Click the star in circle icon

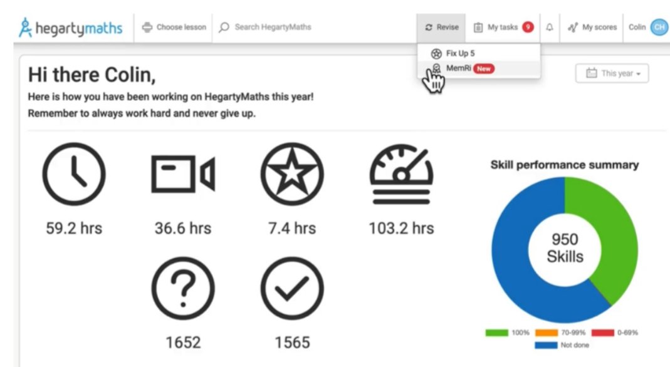pyautogui.click(x=292, y=174)
